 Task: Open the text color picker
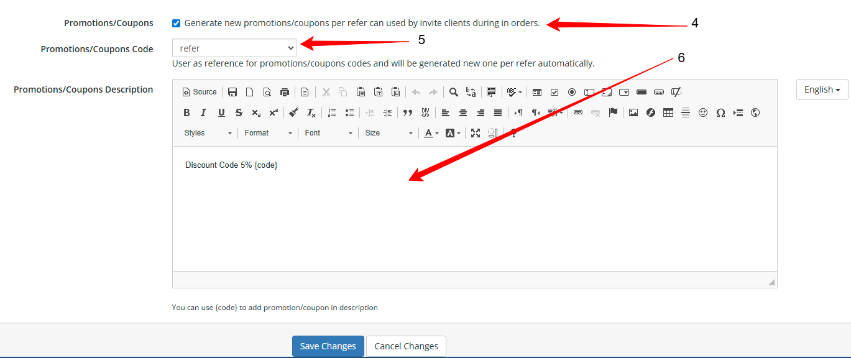click(431, 133)
